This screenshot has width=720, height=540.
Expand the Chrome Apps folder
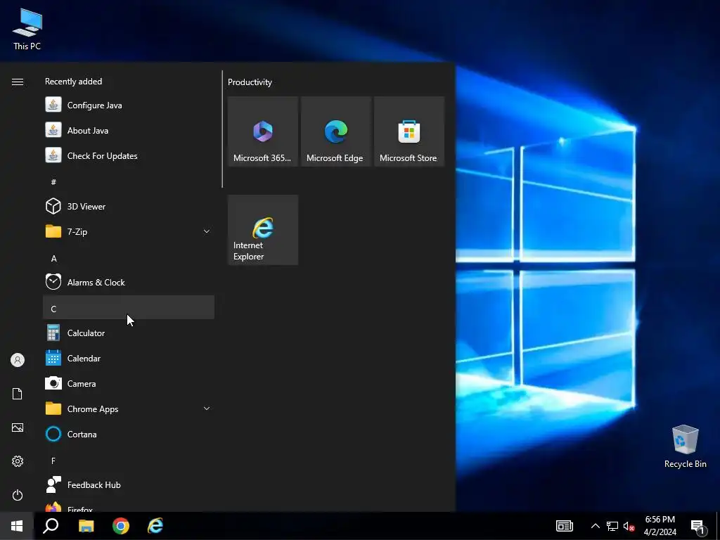pyautogui.click(x=129, y=409)
